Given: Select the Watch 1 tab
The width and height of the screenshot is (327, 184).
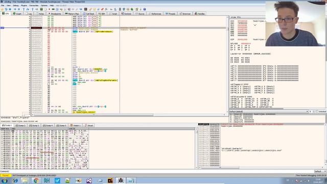Looking at the screenshot, I should coord(76,125).
